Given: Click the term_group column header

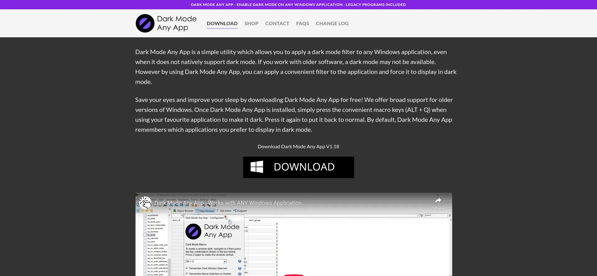Looking at the screenshot, I should (255, 220).
